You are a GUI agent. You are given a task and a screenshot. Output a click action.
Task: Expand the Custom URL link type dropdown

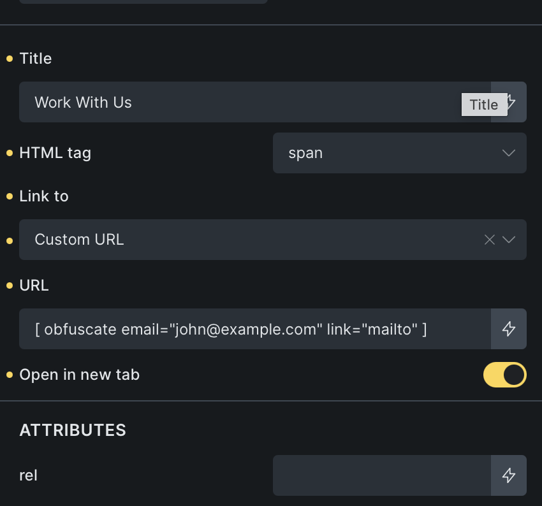[255, 240]
